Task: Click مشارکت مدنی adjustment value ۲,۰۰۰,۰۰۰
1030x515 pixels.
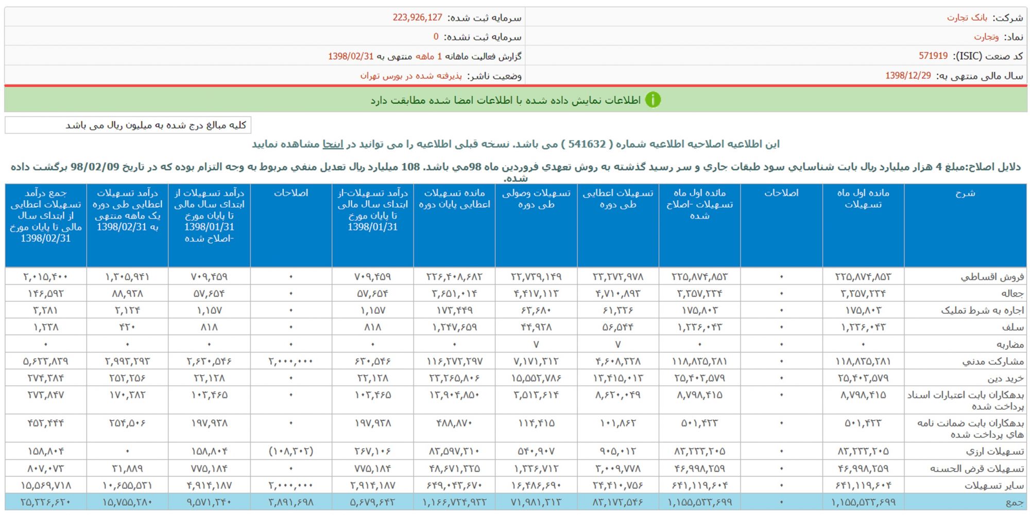Action: [x=290, y=361]
